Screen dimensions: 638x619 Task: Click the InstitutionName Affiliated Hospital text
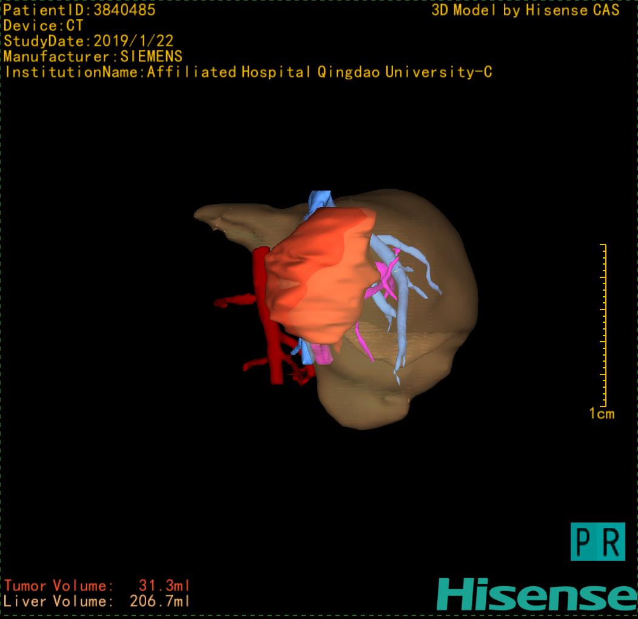[249, 72]
